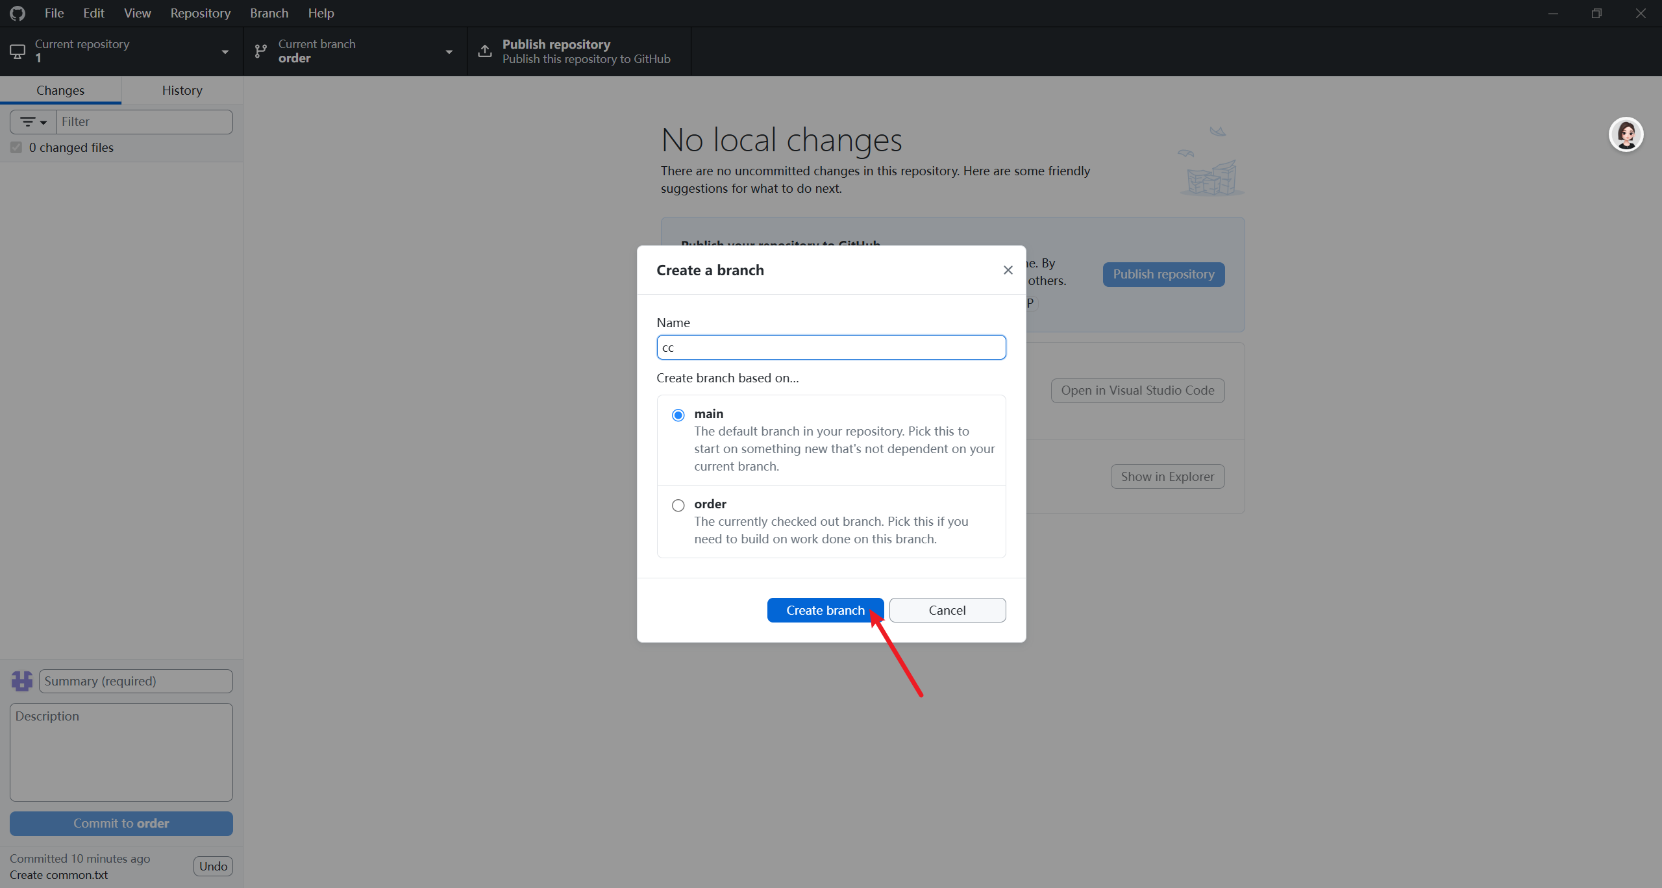Click the branch Name input field
The image size is (1662, 888).
pos(831,347)
